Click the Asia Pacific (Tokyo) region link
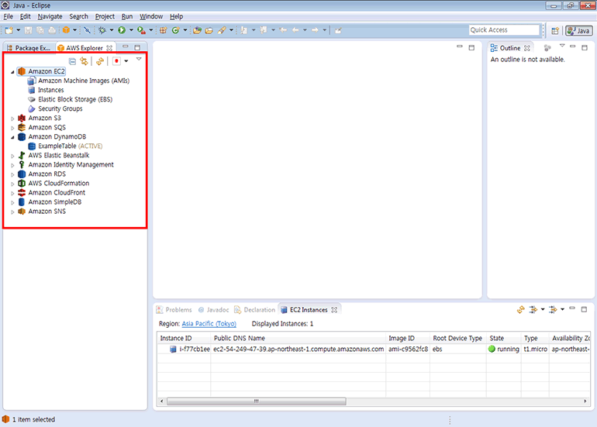Screen dimensions: 597x427 pos(209,324)
